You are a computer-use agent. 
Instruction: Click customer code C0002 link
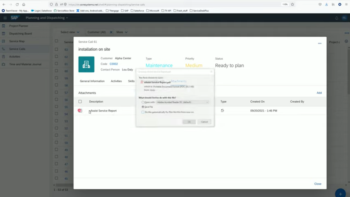[114, 64]
